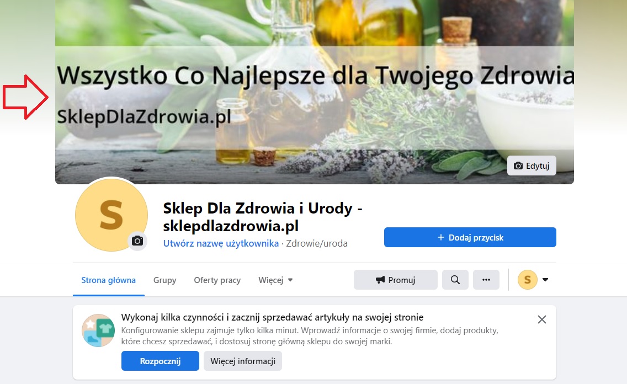
Task: Open the Oferty pracy tab
Action: (217, 280)
